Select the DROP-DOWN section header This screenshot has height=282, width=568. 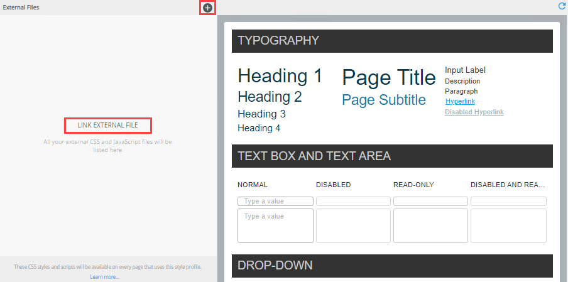pos(392,266)
